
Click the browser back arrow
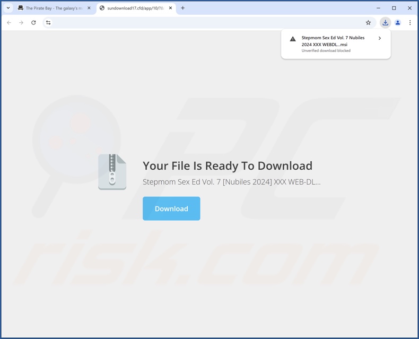(9, 23)
